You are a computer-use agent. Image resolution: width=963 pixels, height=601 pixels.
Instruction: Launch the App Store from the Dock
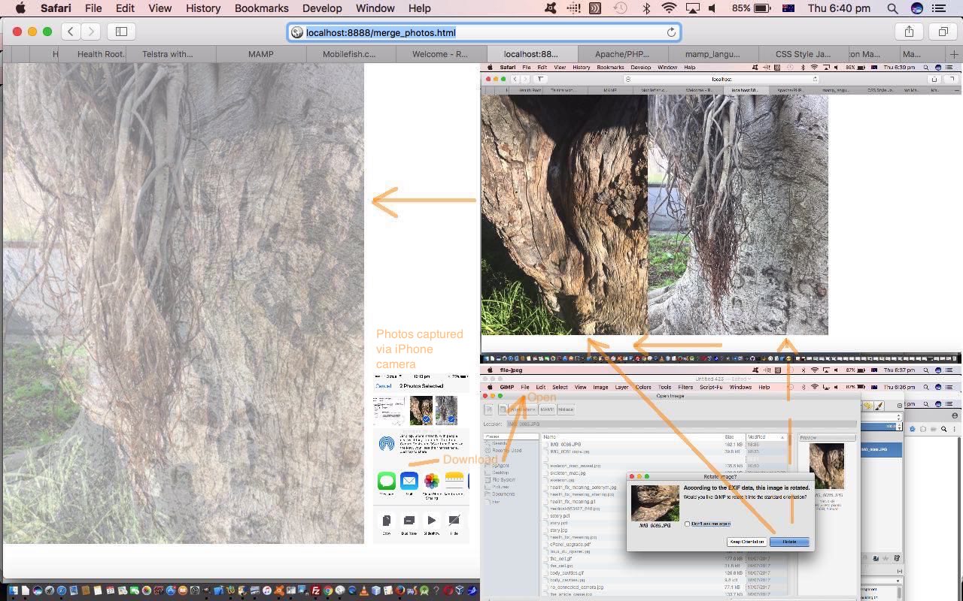[171, 590]
